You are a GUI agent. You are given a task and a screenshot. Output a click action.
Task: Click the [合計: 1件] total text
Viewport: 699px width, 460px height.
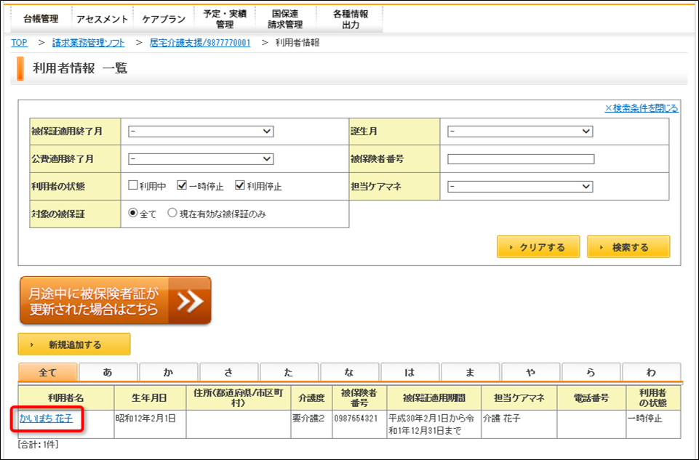tap(38, 445)
